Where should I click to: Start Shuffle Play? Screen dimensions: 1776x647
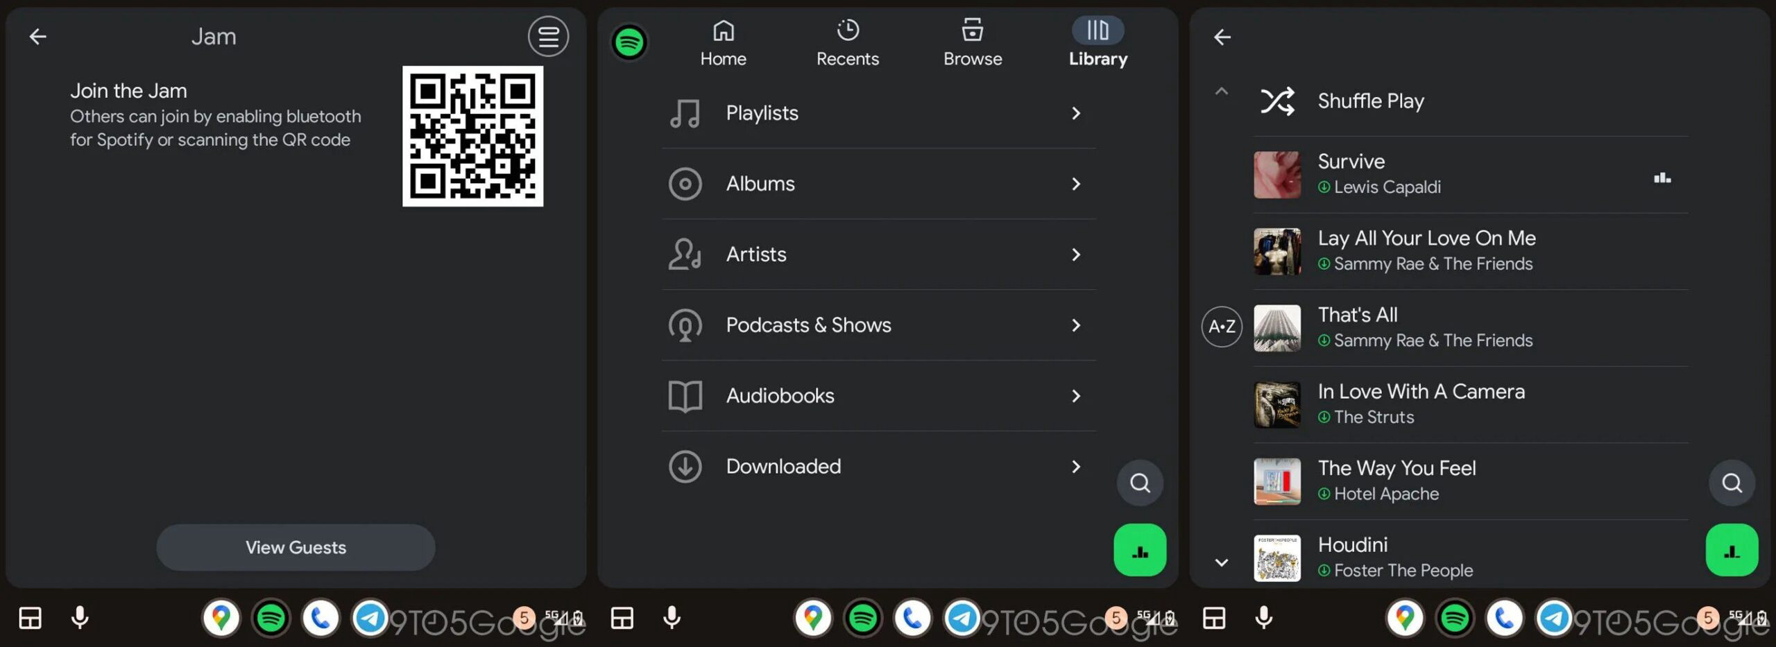(1471, 101)
